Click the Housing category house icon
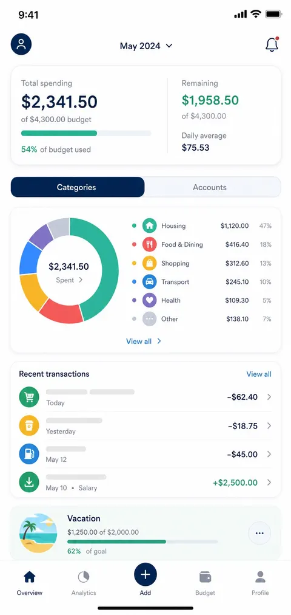The width and height of the screenshot is (291, 615). point(149,226)
